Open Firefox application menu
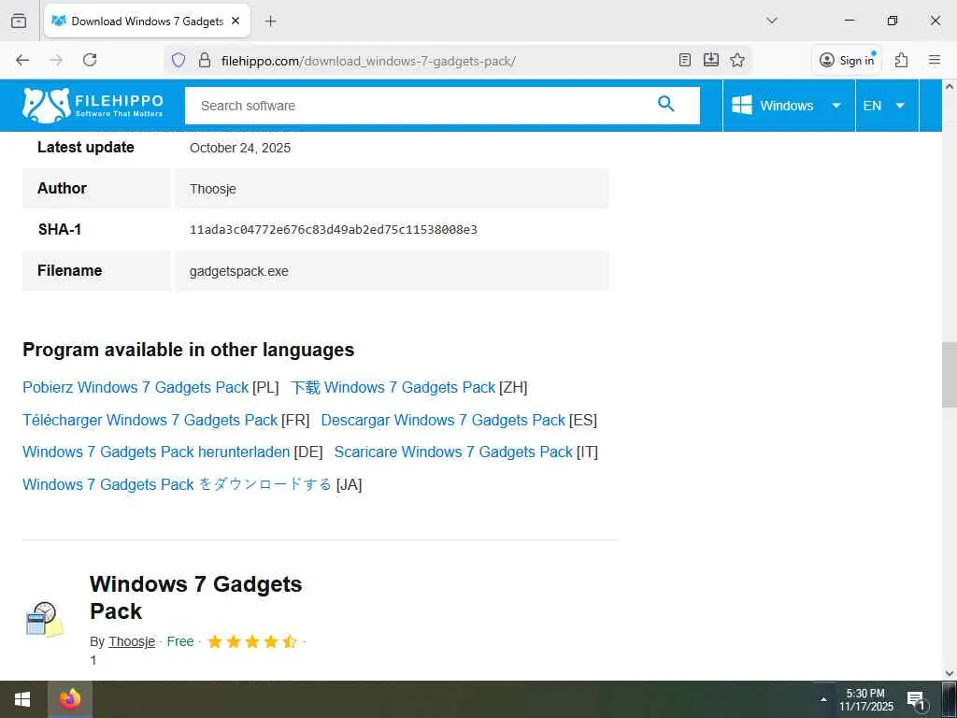The height and width of the screenshot is (718, 957). click(935, 60)
